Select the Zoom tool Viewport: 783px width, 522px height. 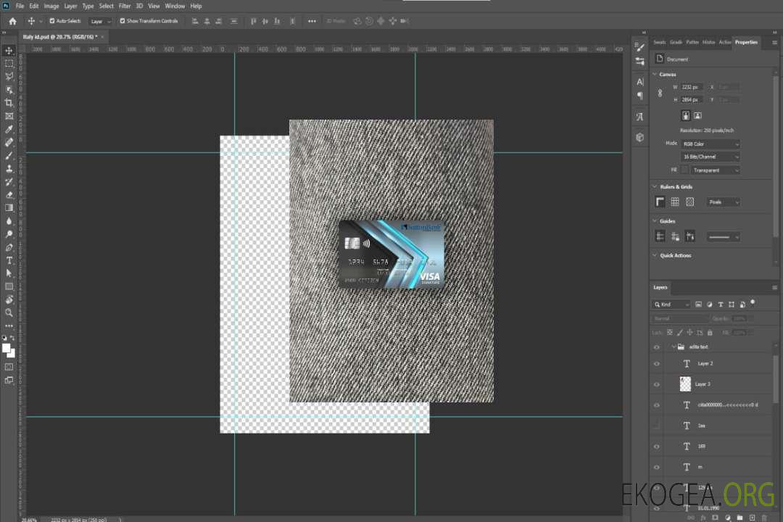point(9,312)
